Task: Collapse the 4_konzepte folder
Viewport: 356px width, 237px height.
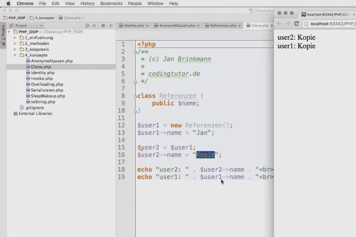Action: pos(15,55)
